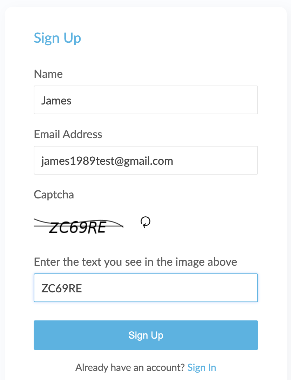This screenshot has height=380, width=291.
Task: Open the Sign In link
Action: point(202,368)
